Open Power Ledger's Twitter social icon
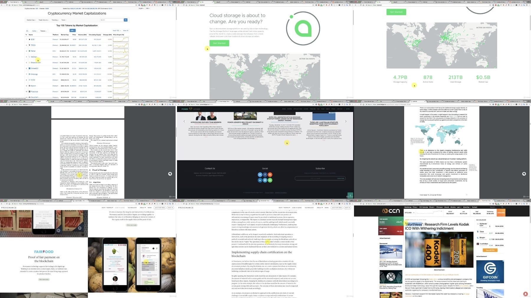 (x=260, y=174)
